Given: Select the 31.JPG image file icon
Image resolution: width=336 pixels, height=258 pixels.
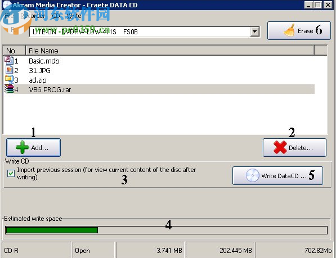Looking at the screenshot, I should tap(9, 70).
